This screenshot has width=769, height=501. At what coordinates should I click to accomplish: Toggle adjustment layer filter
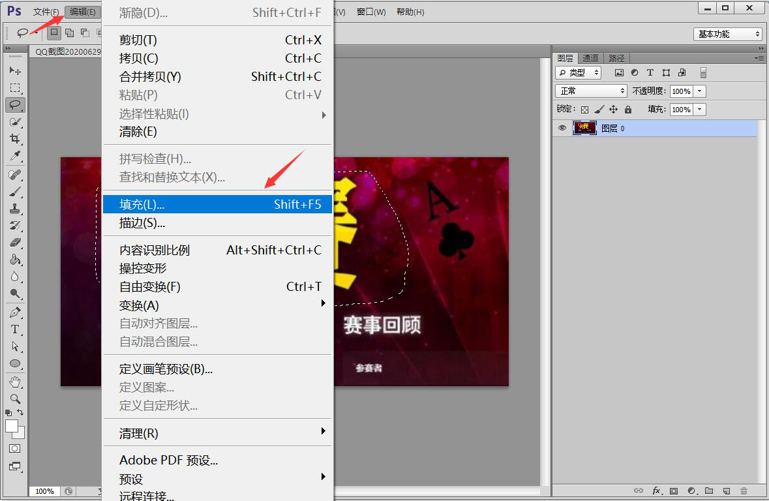pyautogui.click(x=635, y=72)
